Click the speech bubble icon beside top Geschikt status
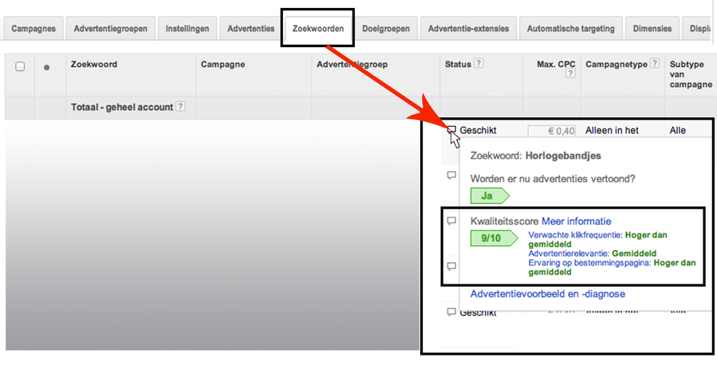717x365 pixels. coord(451,130)
